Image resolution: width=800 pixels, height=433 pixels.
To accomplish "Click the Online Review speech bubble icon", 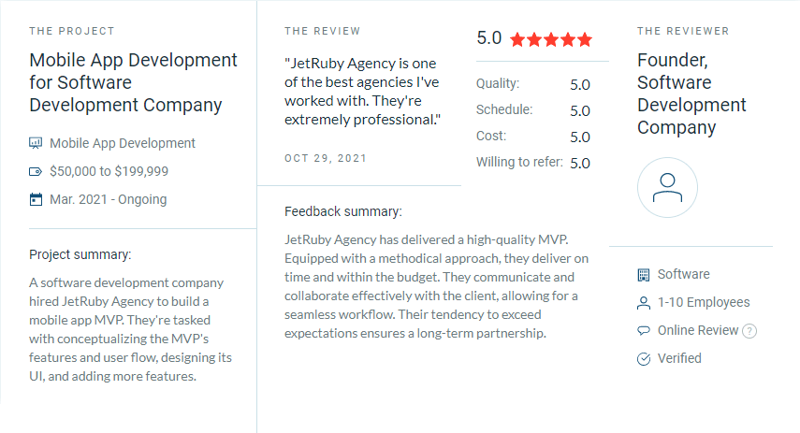I will click(643, 331).
